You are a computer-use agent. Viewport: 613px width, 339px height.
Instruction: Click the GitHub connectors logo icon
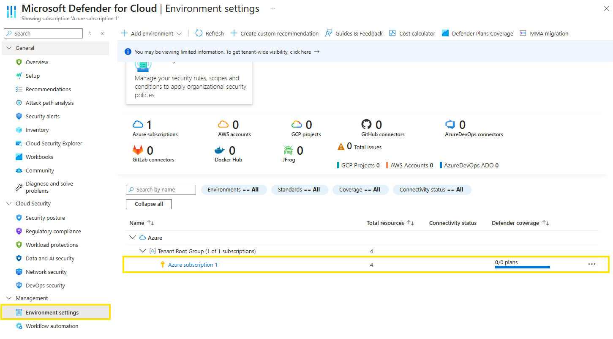tap(367, 124)
